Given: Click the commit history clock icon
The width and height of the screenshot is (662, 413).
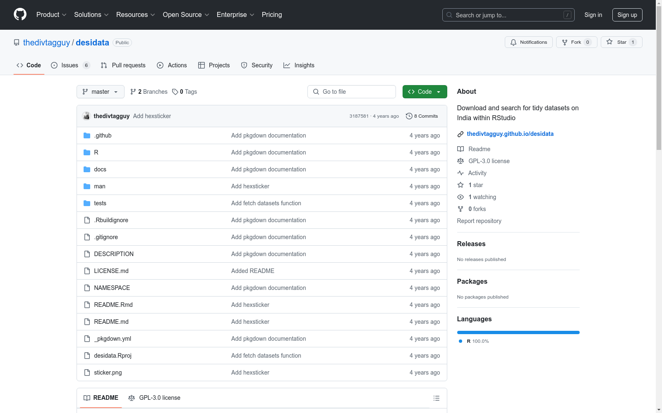Looking at the screenshot, I should tap(409, 116).
